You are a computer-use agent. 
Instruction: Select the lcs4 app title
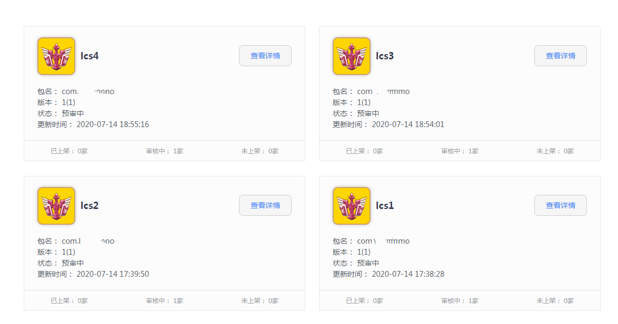[x=89, y=56]
